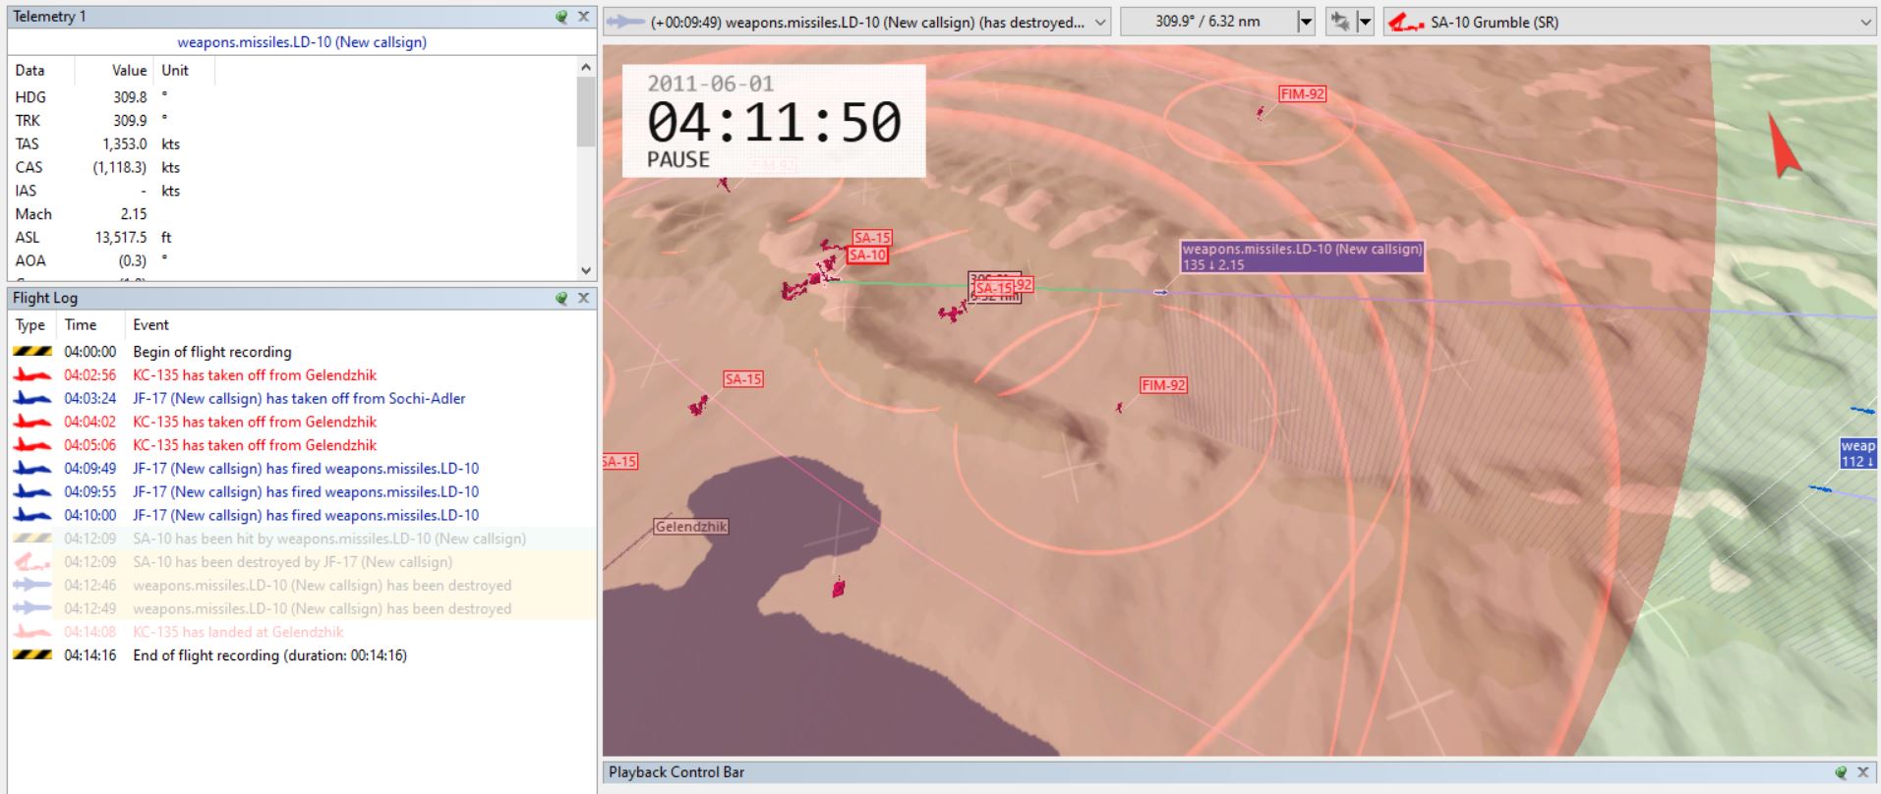The image size is (1881, 794).
Task: Select SA-10 has been hit log entry
Action: [302, 539]
